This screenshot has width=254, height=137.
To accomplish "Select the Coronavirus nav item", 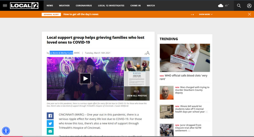I will pos(84,5).
